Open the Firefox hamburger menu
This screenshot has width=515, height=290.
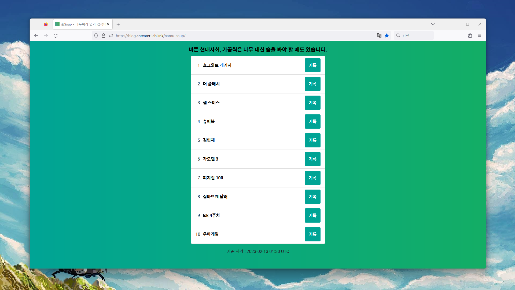[480, 35]
